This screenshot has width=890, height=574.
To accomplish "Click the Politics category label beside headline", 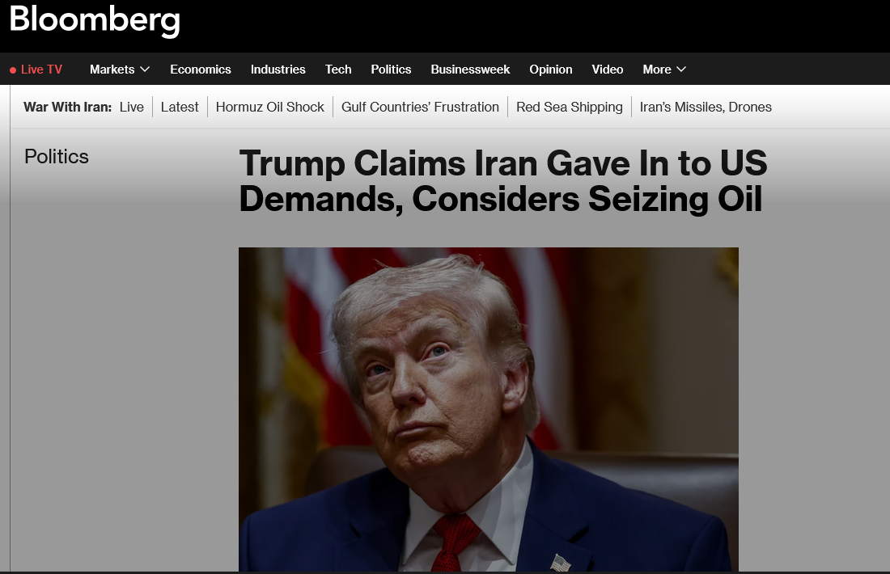I will pyautogui.click(x=56, y=157).
